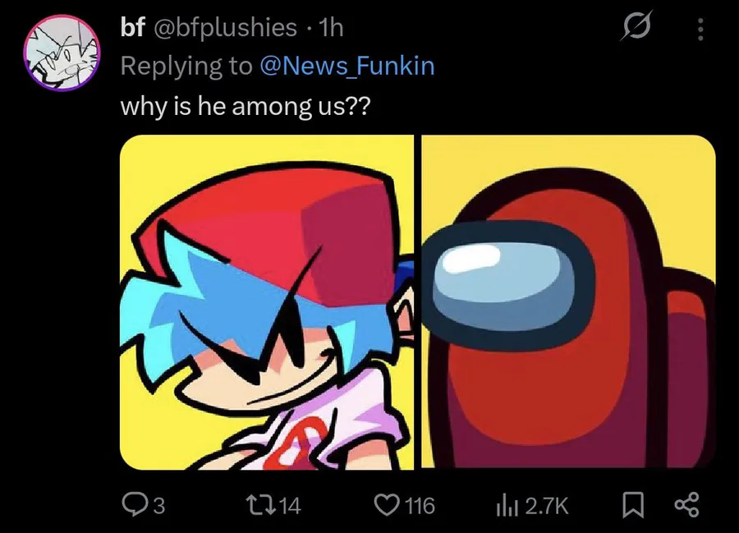
Task: Click the reply count 3
Action: [159, 506]
